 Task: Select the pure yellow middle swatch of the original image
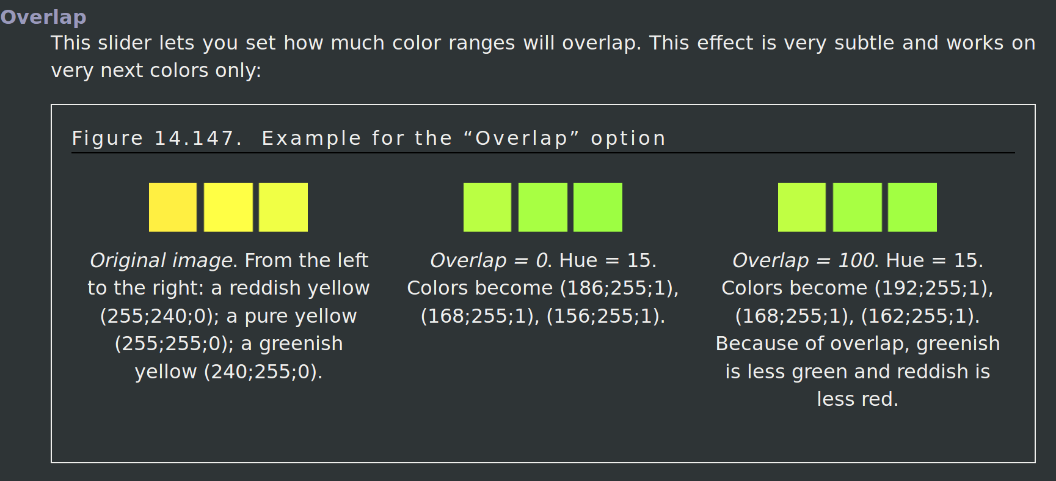click(x=228, y=207)
